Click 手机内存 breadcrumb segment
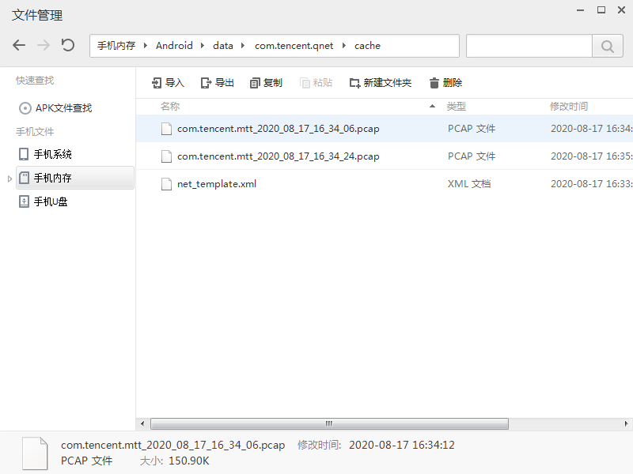 116,46
